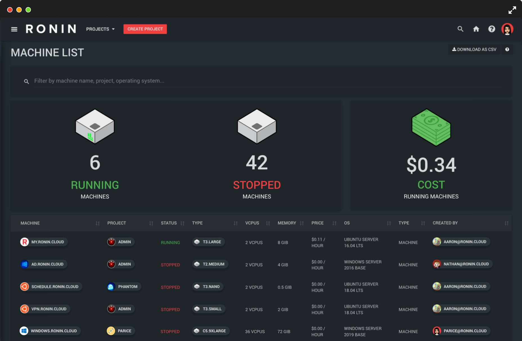Screen dimensions: 522x341
Task: Download the machine list as CSV
Action: pyautogui.click(x=474, y=49)
